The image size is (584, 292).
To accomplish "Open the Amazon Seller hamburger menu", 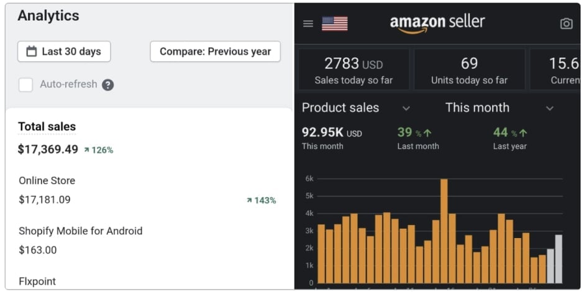I will coord(308,24).
